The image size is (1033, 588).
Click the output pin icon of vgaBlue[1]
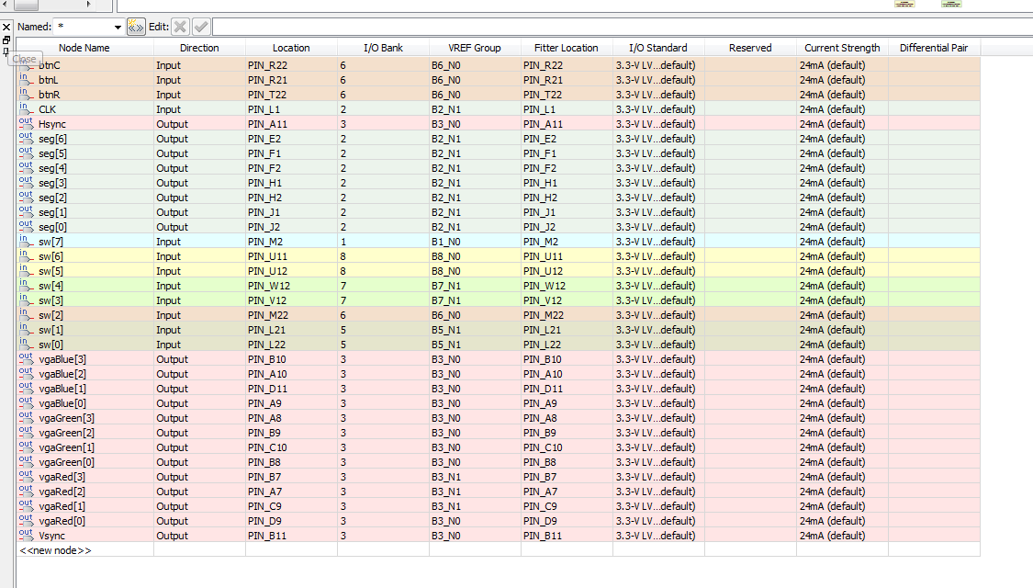pyautogui.click(x=26, y=388)
